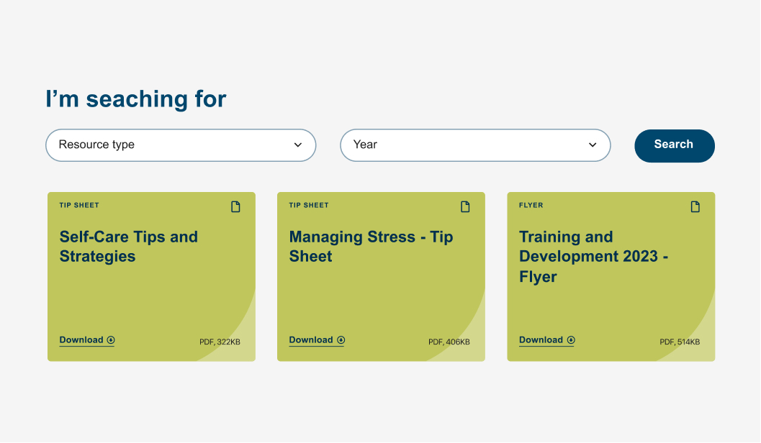Click document icon on Managing Stress card
The height and width of the screenshot is (443, 761).
465,207
